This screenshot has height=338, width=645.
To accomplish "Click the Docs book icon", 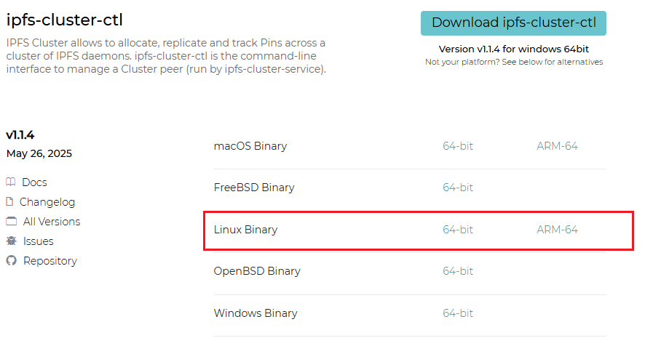I will pyautogui.click(x=11, y=182).
